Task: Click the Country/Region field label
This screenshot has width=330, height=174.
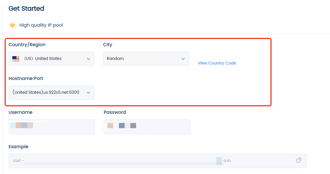Action: 27,45
